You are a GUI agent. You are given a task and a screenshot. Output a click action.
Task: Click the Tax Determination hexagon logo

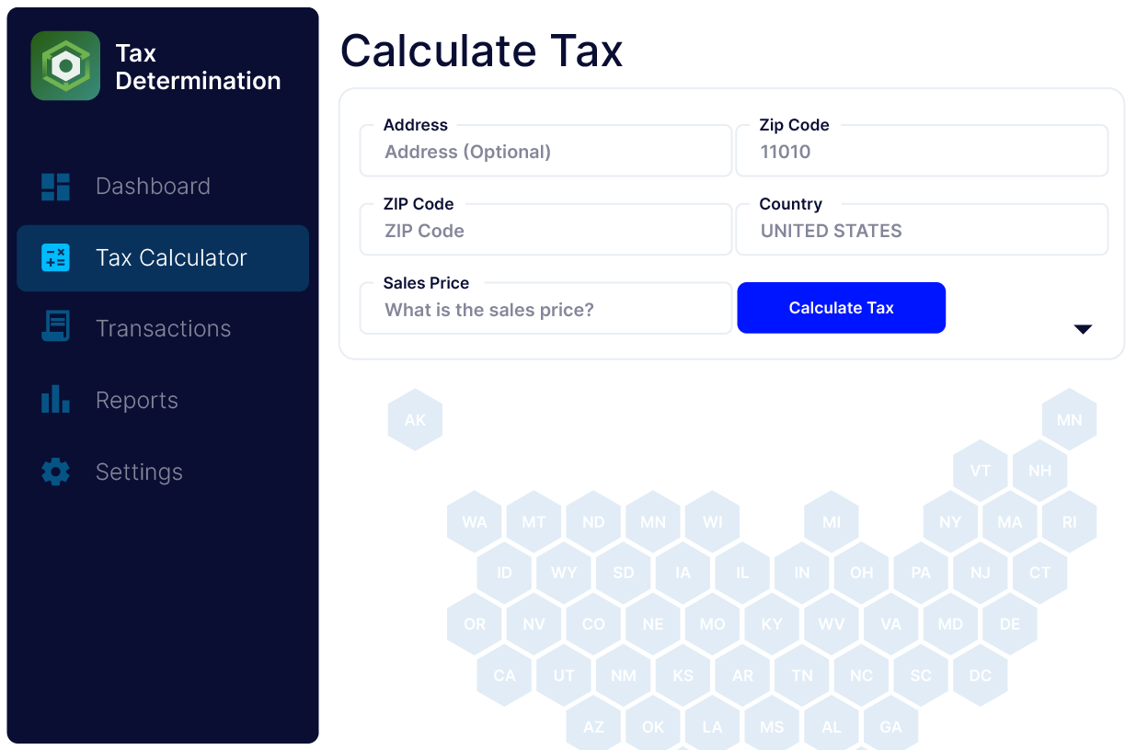[65, 65]
